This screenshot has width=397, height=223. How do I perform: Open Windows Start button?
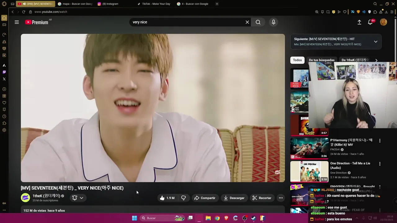(134, 218)
